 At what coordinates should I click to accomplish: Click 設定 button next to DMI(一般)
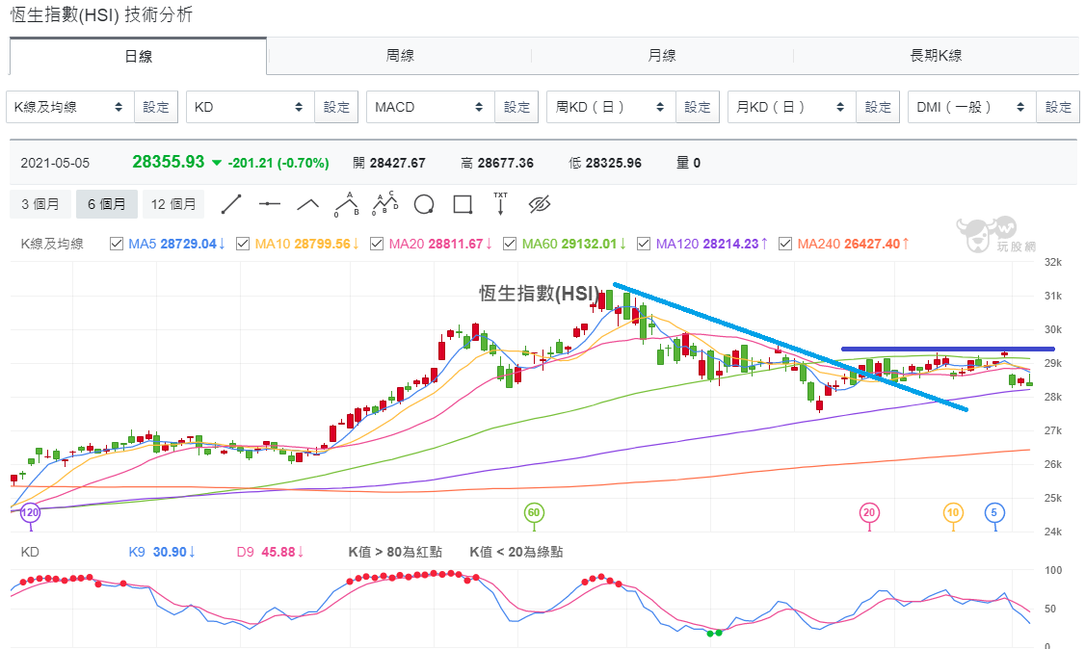pyautogui.click(x=1058, y=107)
